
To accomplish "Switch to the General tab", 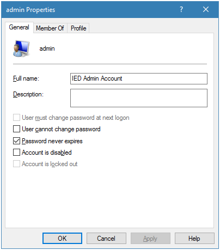I will 19,27.
